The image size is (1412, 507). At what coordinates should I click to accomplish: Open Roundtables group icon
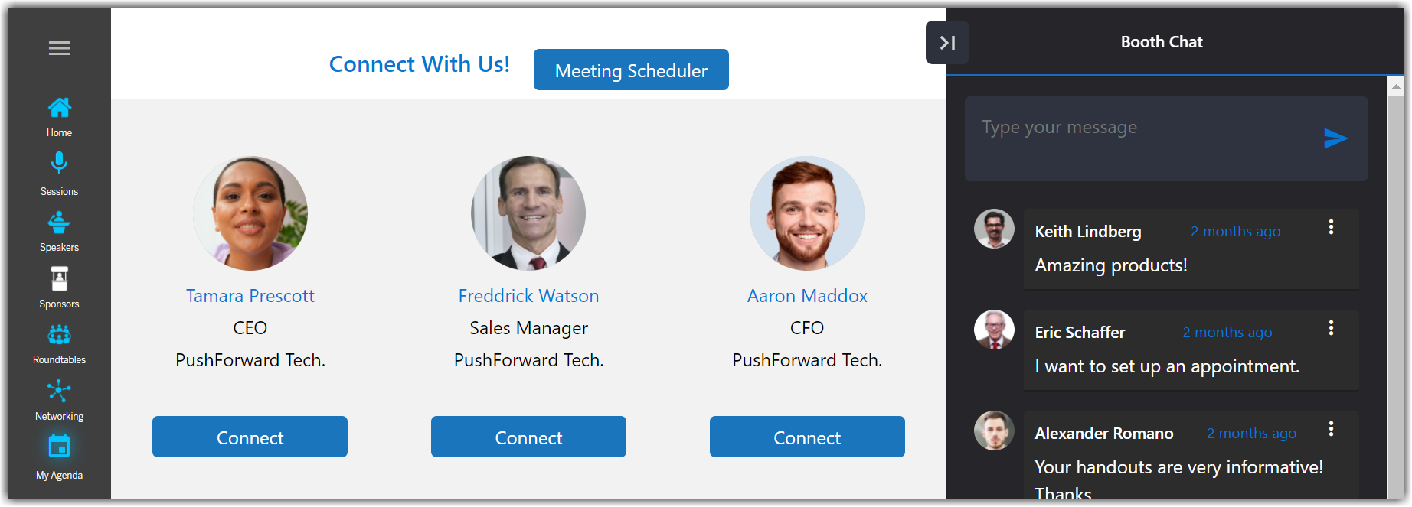tap(59, 335)
